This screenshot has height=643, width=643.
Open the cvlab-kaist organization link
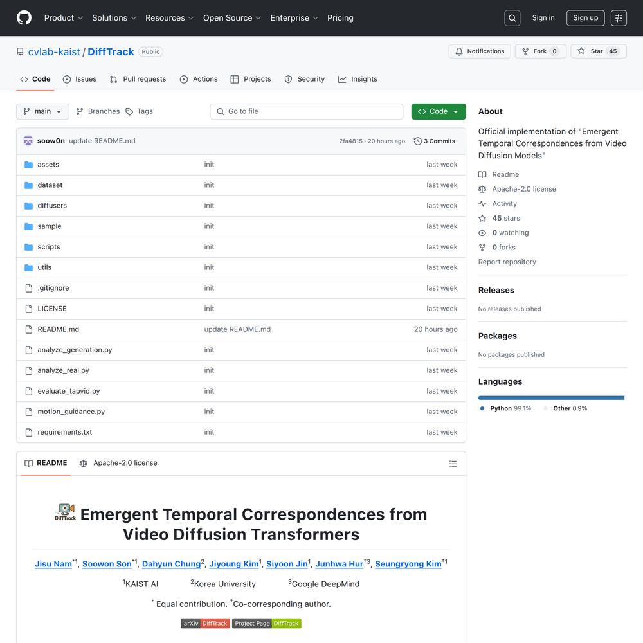coord(54,51)
